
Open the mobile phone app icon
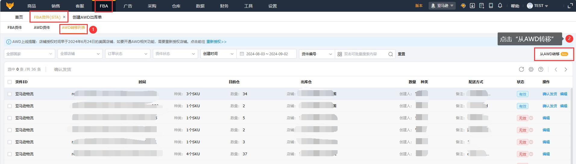[x=491, y=6]
